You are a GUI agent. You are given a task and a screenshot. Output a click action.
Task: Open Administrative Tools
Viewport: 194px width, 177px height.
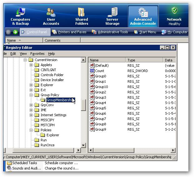110,32
